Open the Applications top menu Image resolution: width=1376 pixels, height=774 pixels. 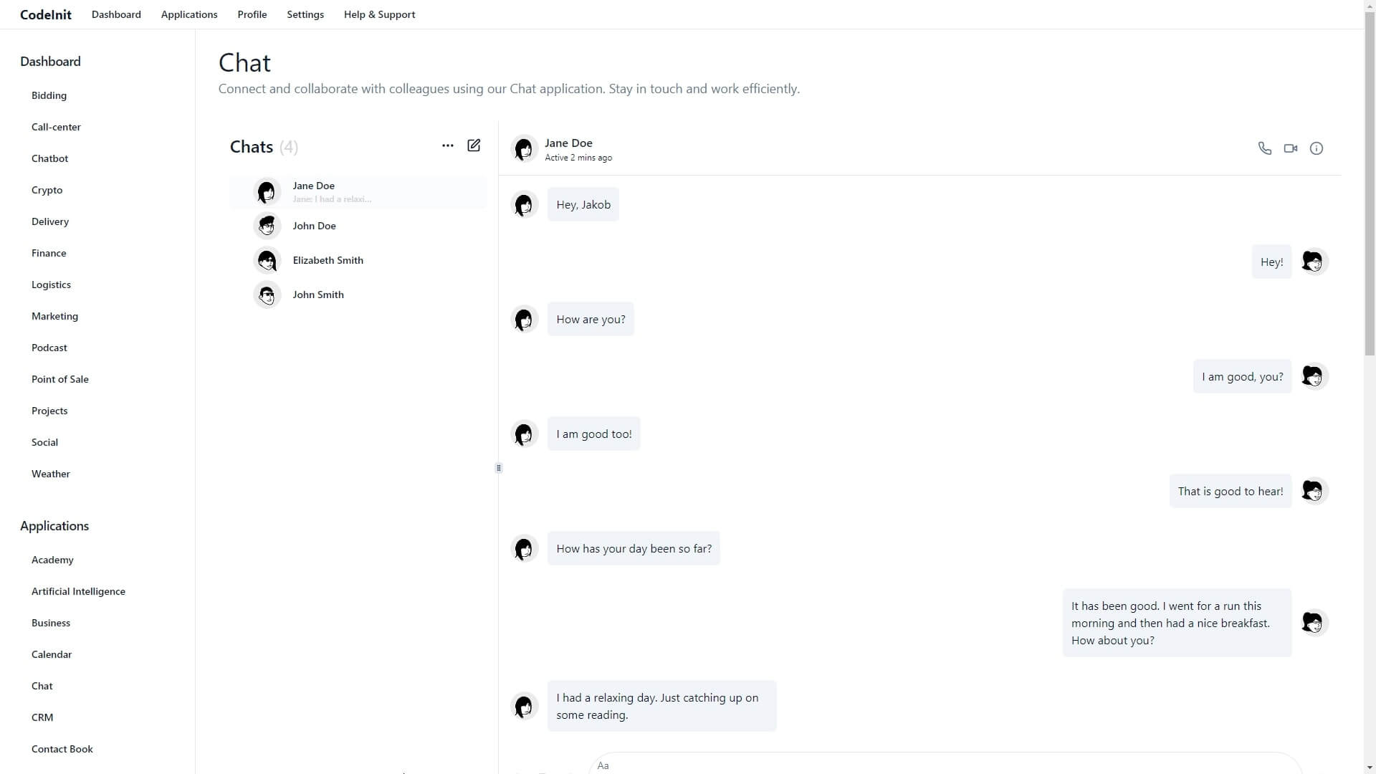[x=189, y=14]
